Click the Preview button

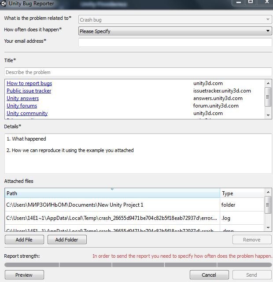pyautogui.click(x=24, y=275)
